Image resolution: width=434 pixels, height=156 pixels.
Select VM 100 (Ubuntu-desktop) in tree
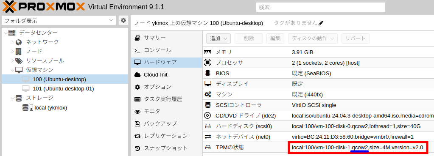[65, 79]
